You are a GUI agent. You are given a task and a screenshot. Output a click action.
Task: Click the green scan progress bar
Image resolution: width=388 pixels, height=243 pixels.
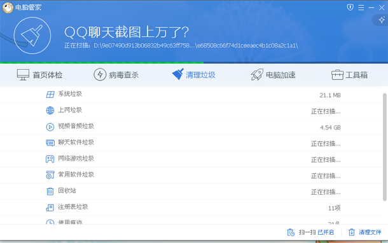click(x=102, y=63)
